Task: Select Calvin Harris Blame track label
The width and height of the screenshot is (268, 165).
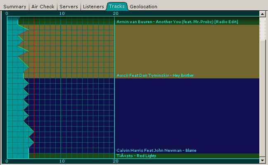Action: (x=156, y=151)
